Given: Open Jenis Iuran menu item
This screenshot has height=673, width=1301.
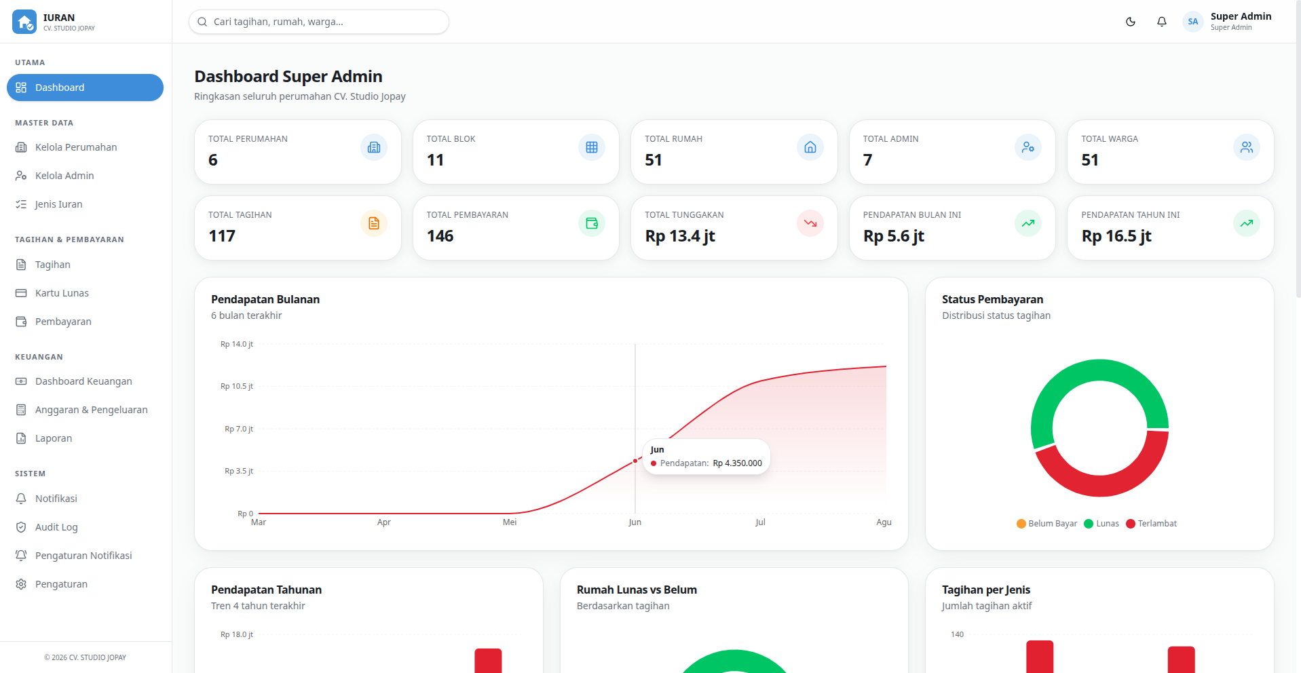Looking at the screenshot, I should point(85,204).
